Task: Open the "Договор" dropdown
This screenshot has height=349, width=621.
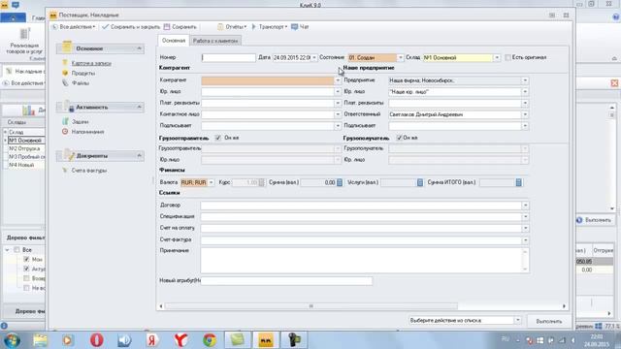Action: [525, 206]
